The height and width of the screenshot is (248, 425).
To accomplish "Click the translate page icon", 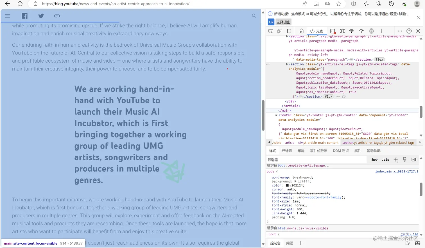I will pyautogui.click(x=327, y=4).
